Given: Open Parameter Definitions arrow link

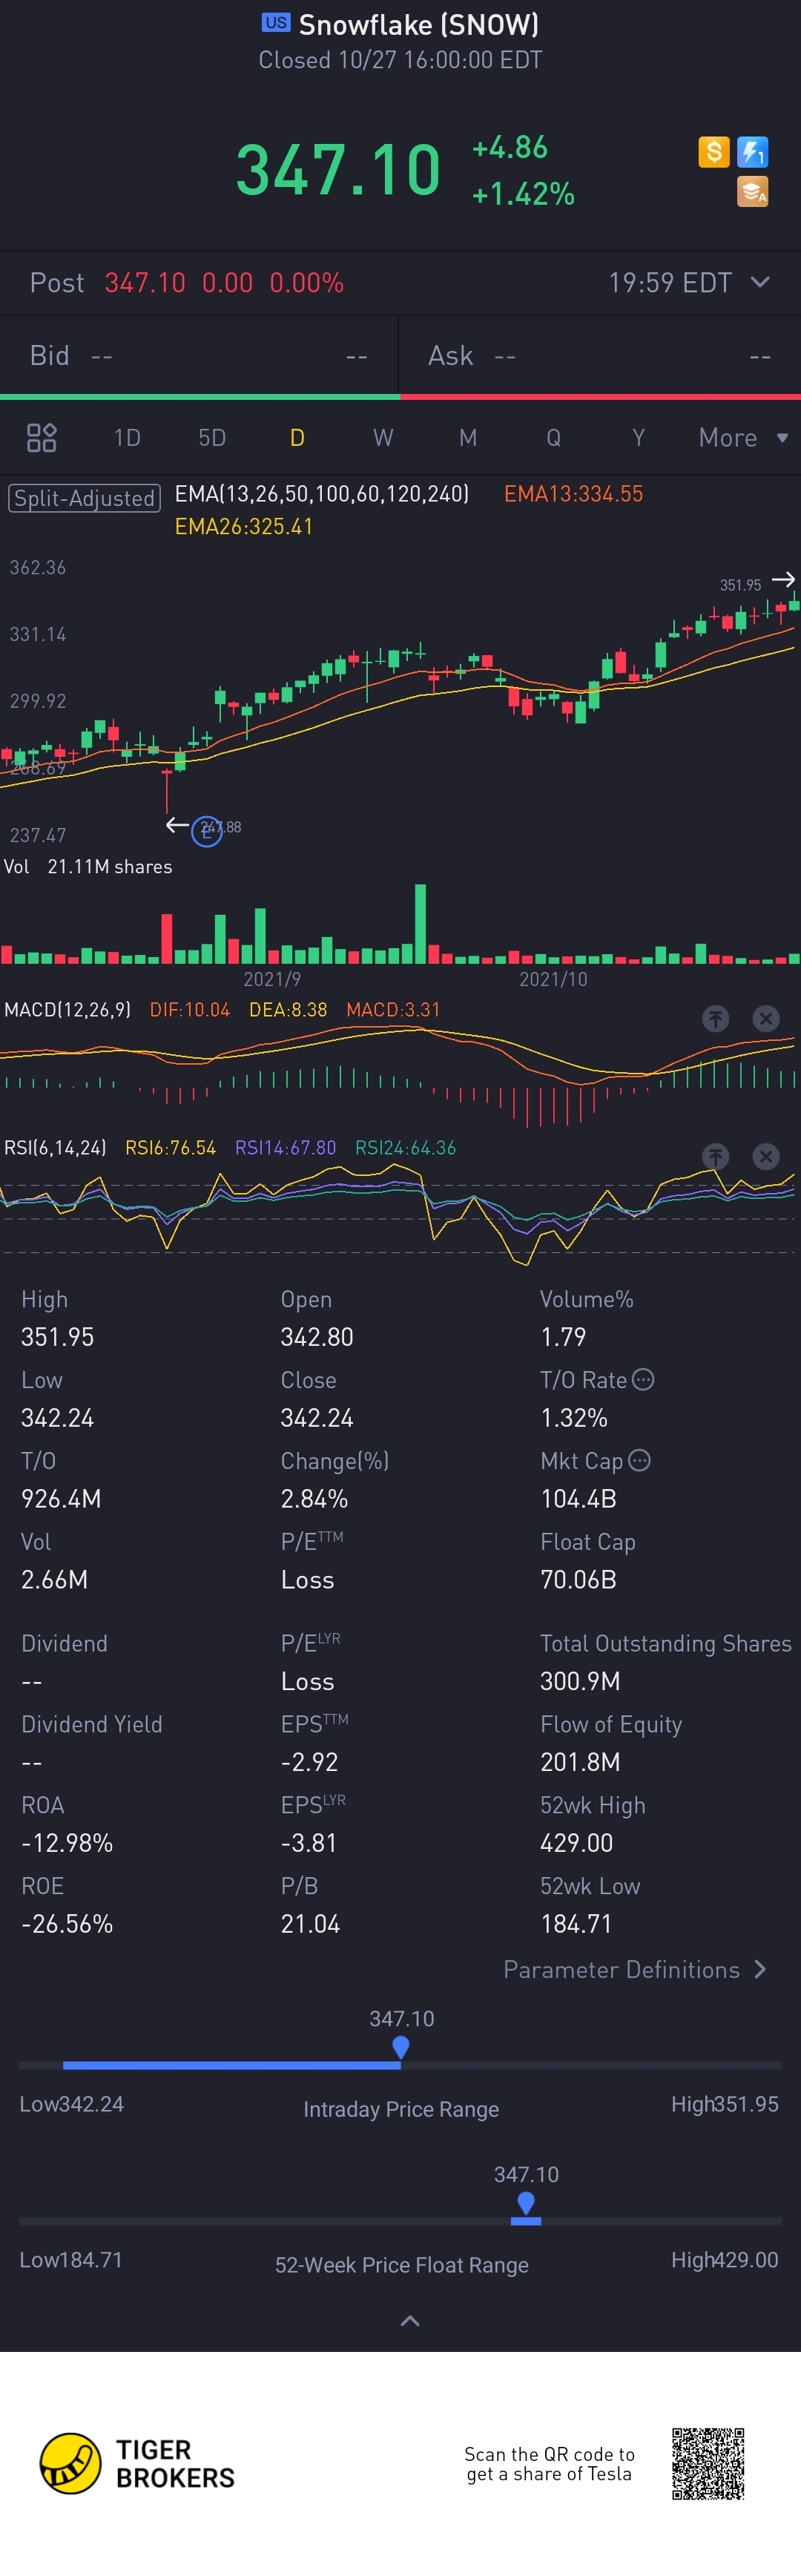Looking at the screenshot, I should pyautogui.click(x=635, y=1969).
